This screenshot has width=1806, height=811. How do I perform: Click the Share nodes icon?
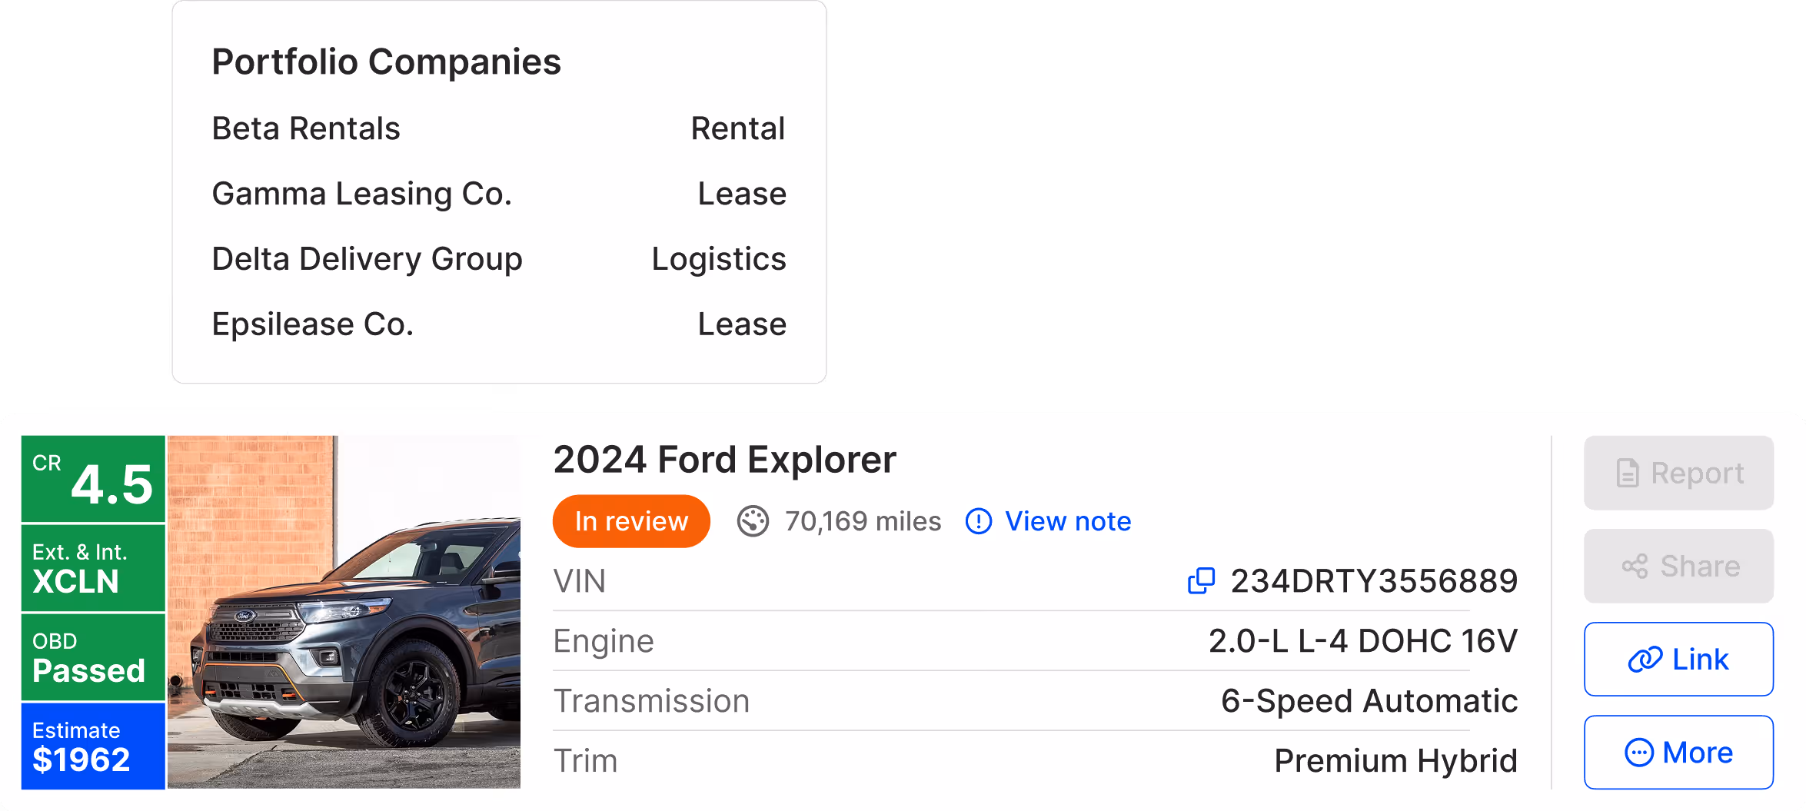point(1635,567)
